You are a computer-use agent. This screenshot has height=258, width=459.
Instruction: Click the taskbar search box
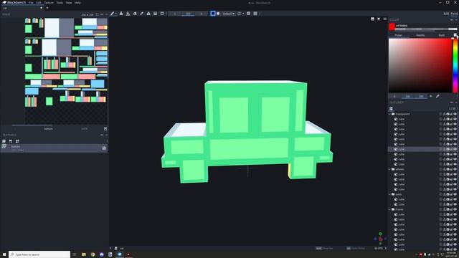point(39,254)
